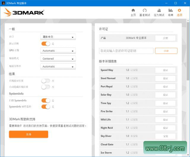Image resolution: width=190 pixels, height=157 pixels.
Task: Click the 'SystemInfo' section heading
Action: click(x=16, y=94)
